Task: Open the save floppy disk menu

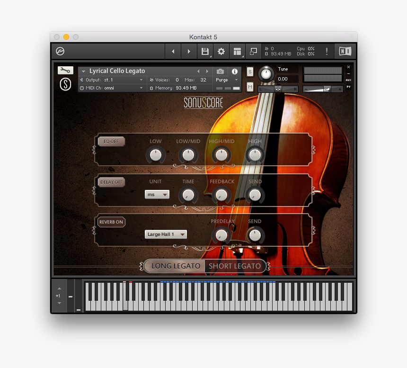Action: point(205,52)
